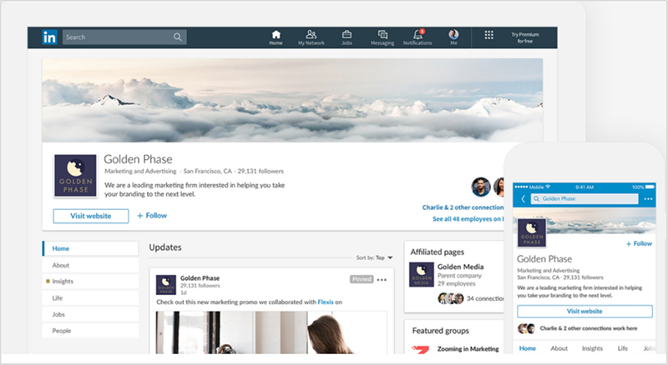Click the post's Golden Phase avatar
This screenshot has width=668, height=365.
tap(166, 285)
